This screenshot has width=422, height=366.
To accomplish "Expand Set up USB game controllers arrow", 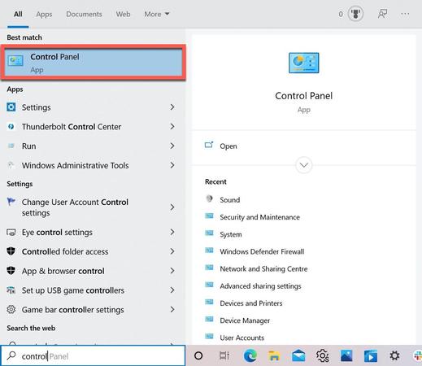I will tap(172, 290).
